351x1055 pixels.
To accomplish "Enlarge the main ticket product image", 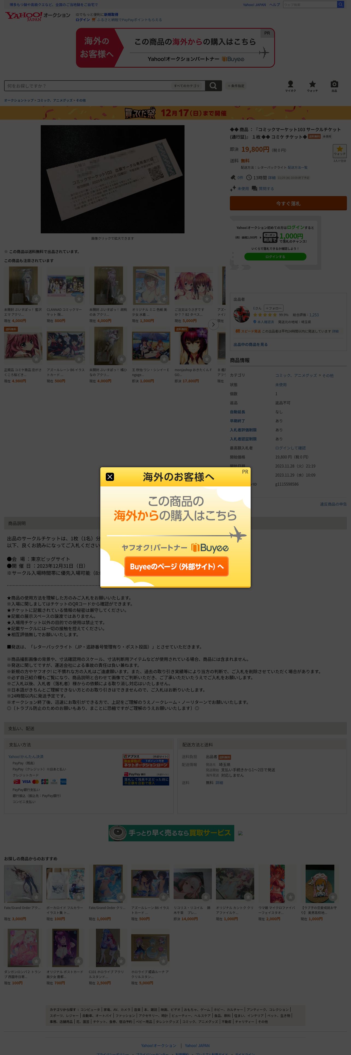I will point(112,179).
